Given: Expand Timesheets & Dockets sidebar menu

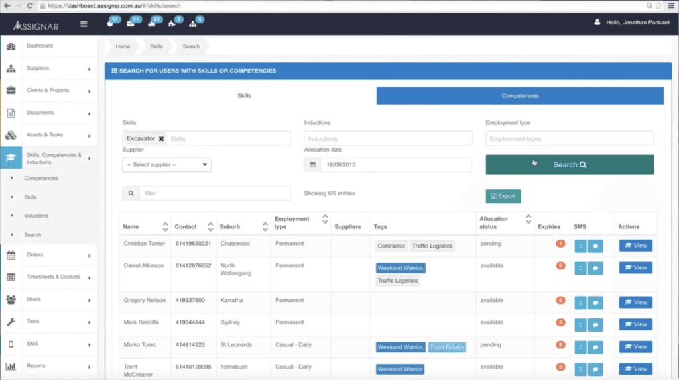Looking at the screenshot, I should coord(90,278).
